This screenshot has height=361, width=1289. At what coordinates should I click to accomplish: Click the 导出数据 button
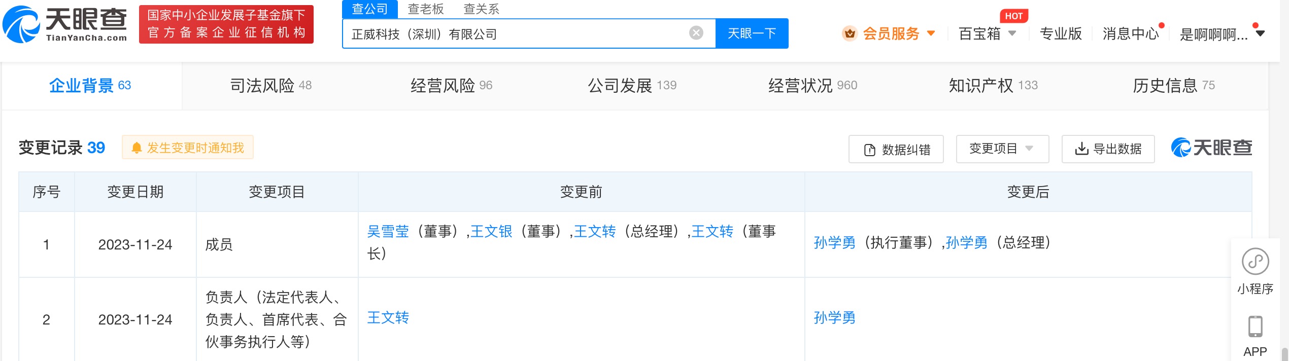pyautogui.click(x=1108, y=149)
